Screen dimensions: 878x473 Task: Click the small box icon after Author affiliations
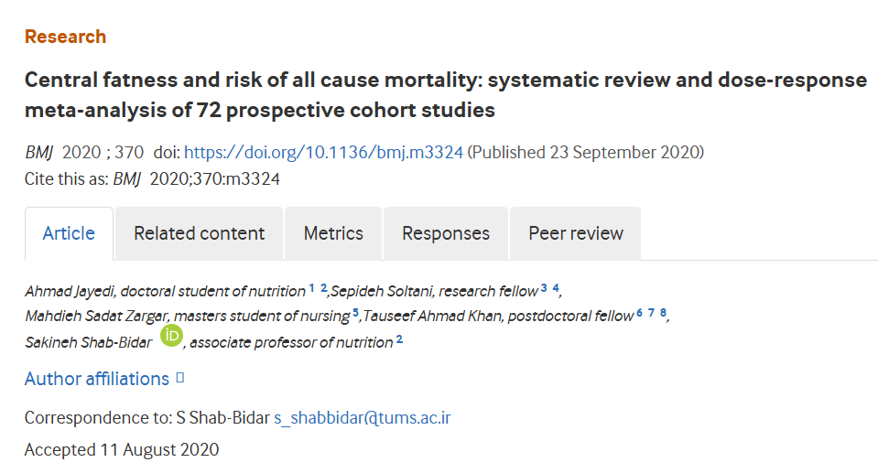click(x=180, y=378)
